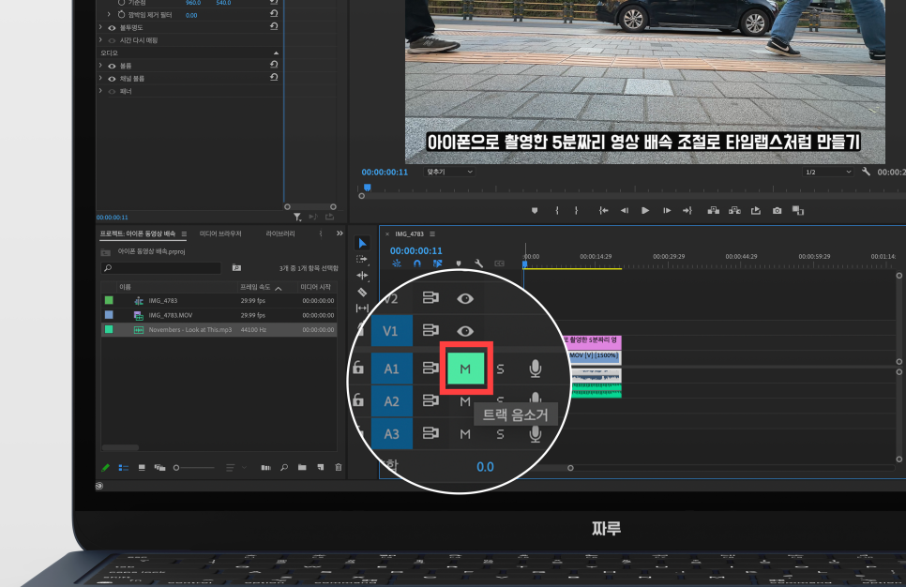Delete selected item with trash icon
Image resolution: width=906 pixels, height=587 pixels.
coord(339,467)
